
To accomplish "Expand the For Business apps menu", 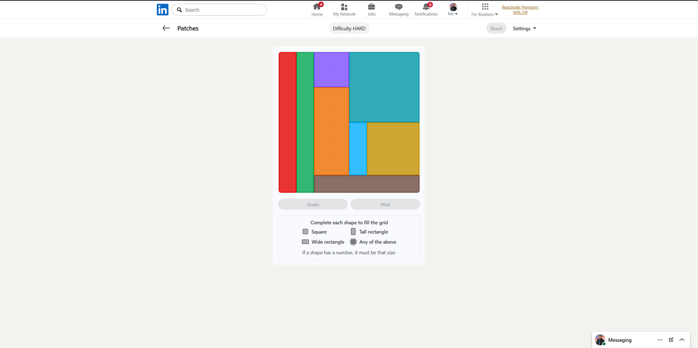I will tap(485, 10).
